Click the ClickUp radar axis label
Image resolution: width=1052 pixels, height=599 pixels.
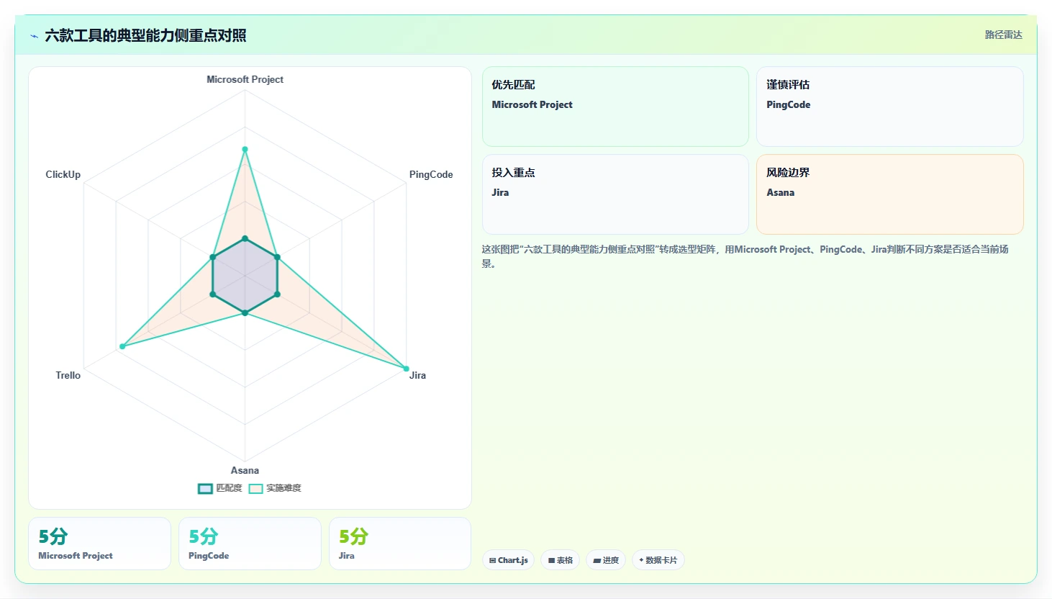(x=63, y=174)
